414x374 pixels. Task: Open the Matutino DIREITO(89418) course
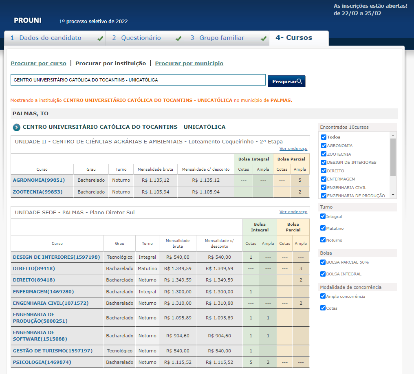pos(34,268)
